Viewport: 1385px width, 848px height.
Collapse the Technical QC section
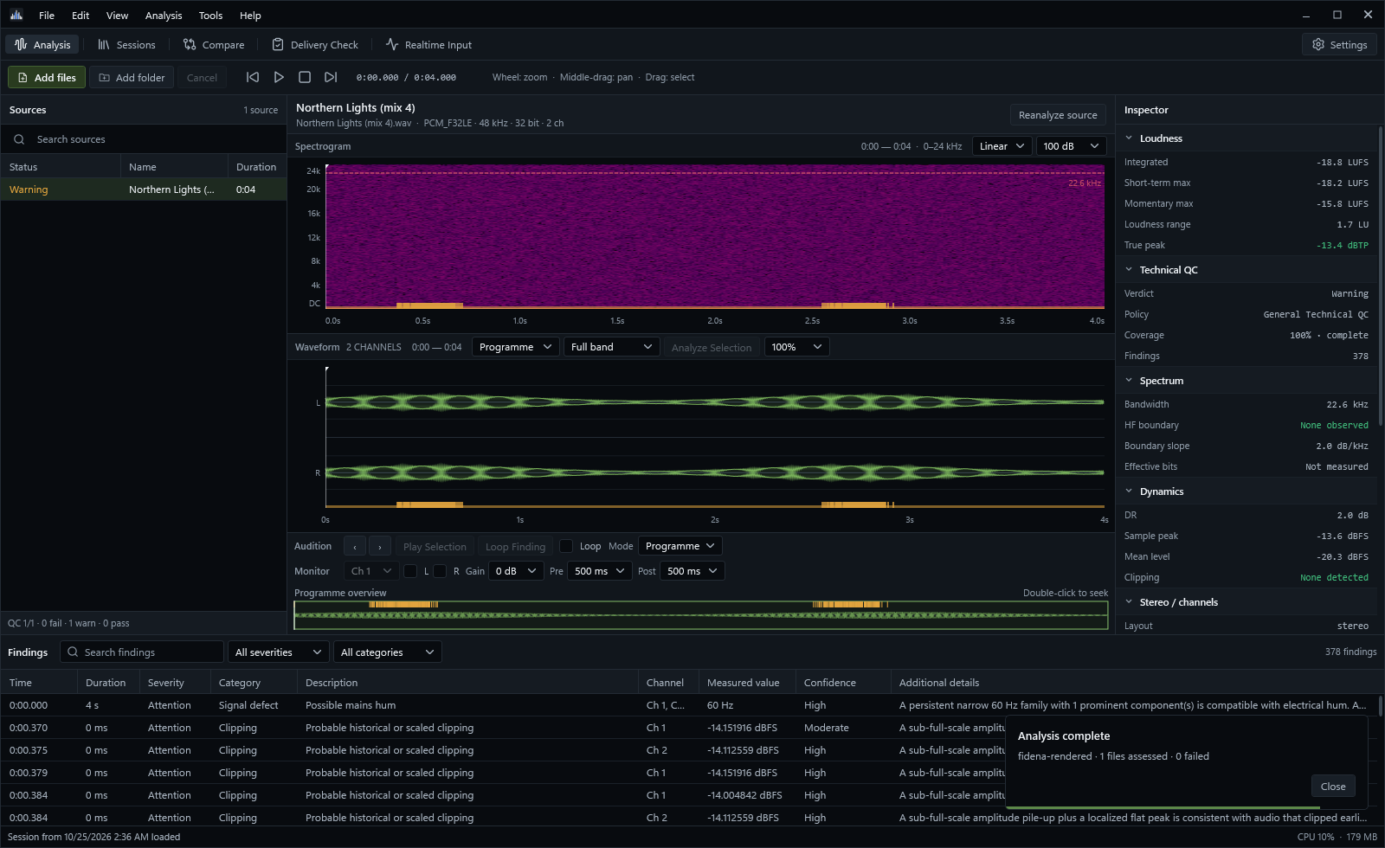(1129, 269)
